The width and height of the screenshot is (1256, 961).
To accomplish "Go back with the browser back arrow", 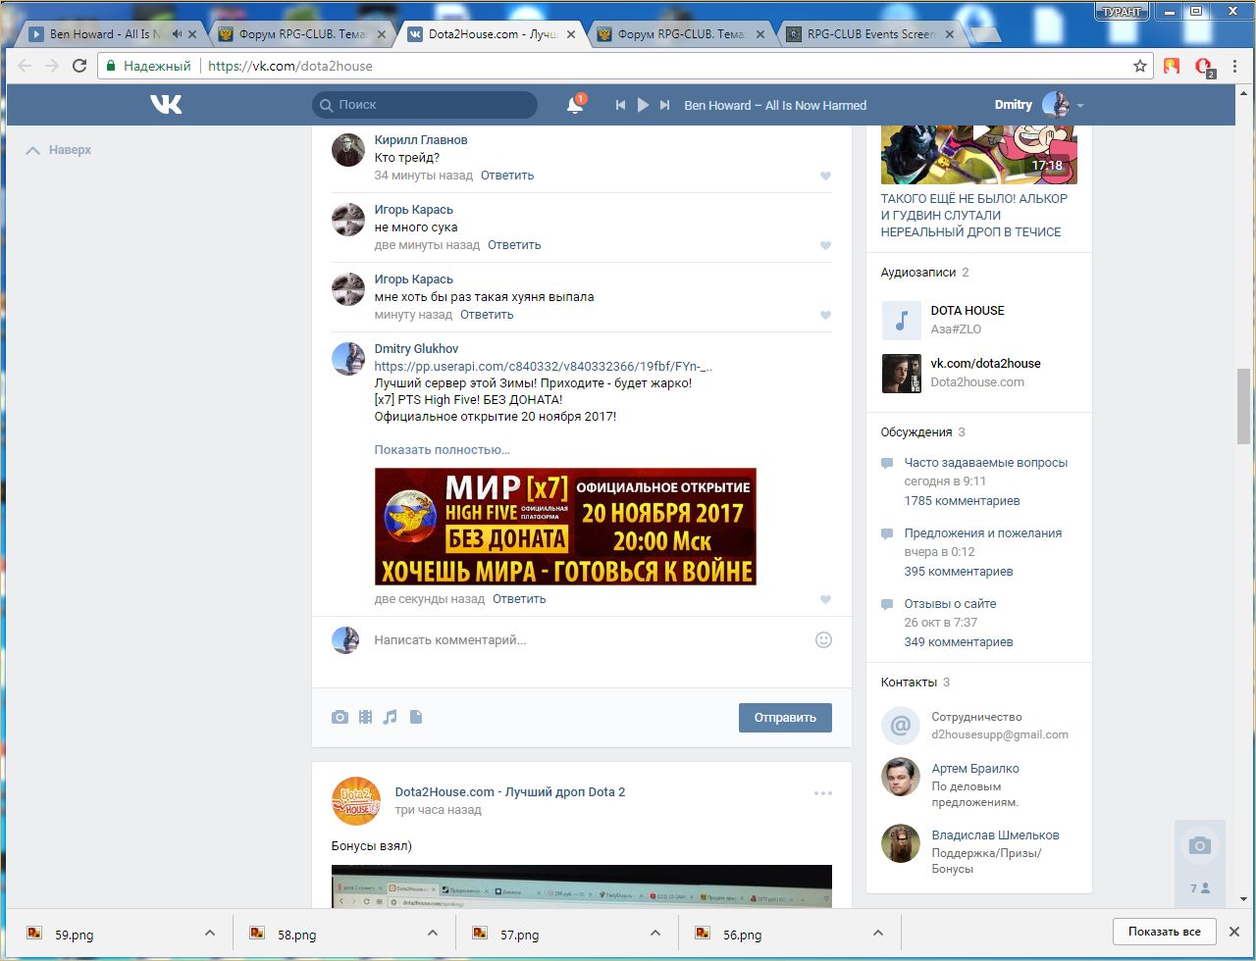I will (x=25, y=67).
